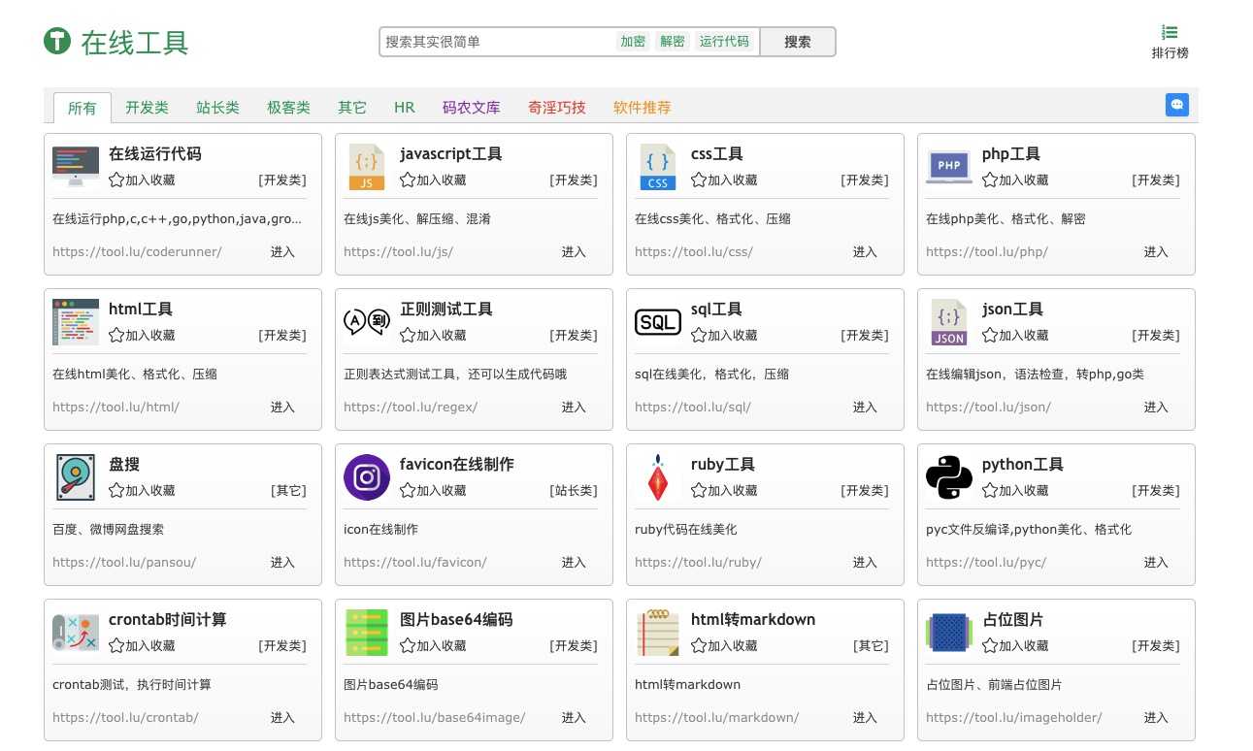Viewport: 1253px width, 751px height.
Task: Click the 盘搜 hard disk icon
Action: [76, 477]
